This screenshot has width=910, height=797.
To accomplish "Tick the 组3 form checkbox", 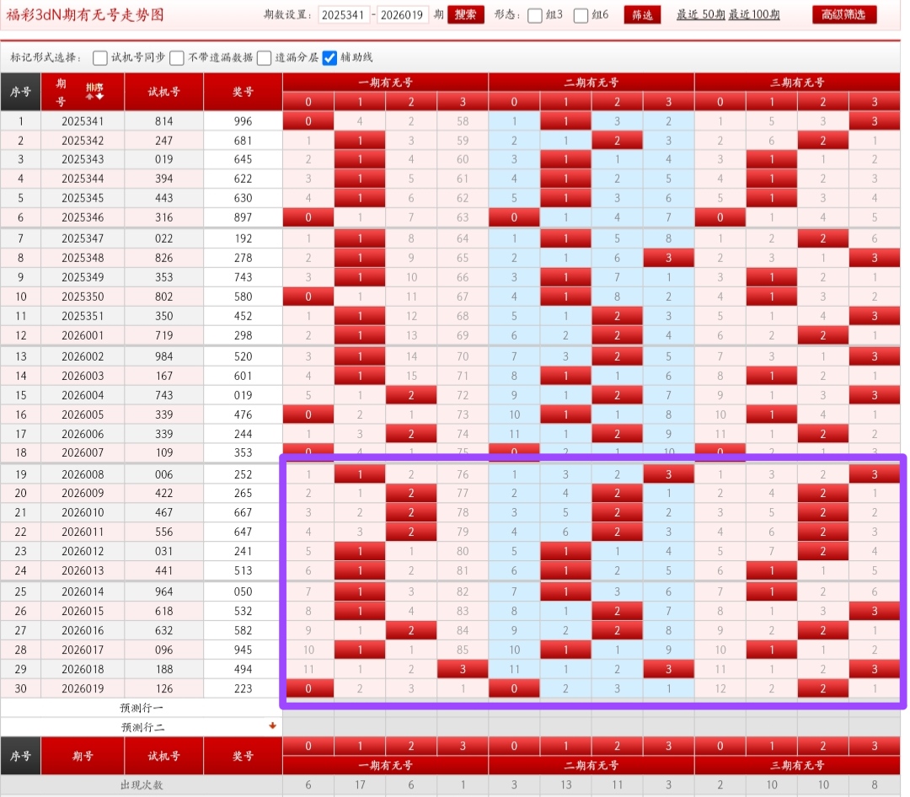I will click(535, 16).
